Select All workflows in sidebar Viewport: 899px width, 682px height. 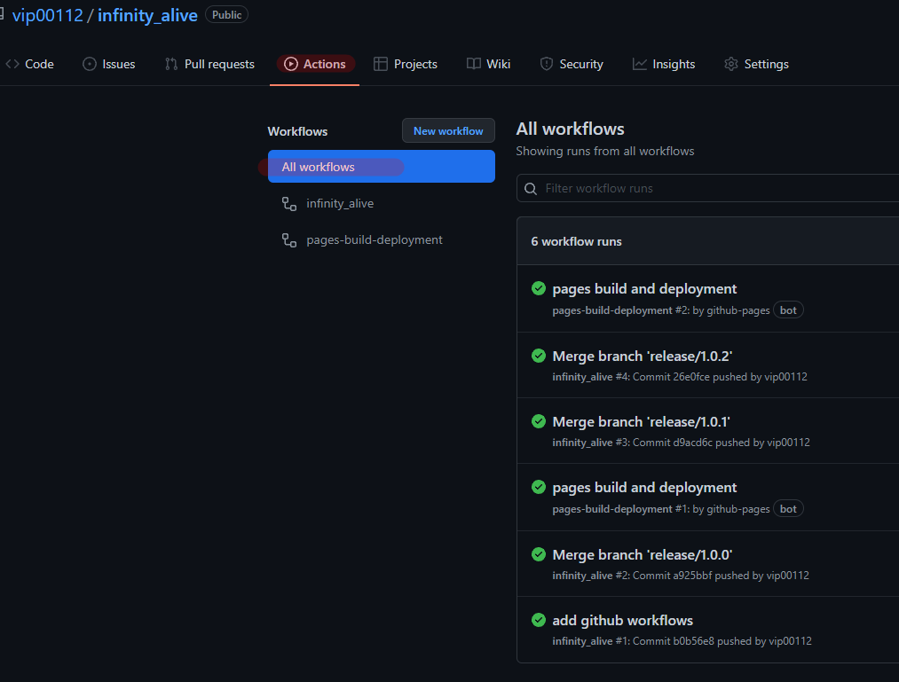coord(382,166)
